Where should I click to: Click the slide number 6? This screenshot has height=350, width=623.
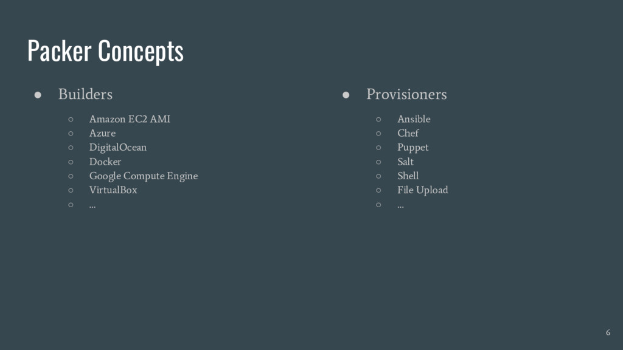(x=608, y=332)
